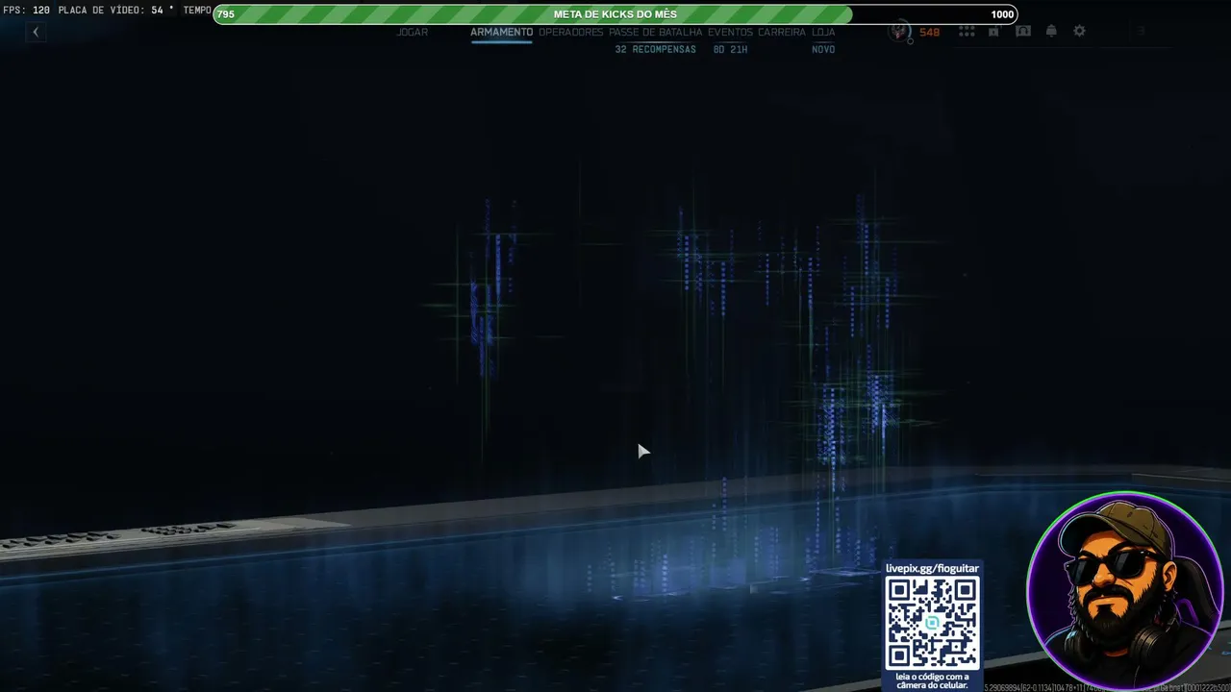Click the "NOVO" label under Loja
1231x692 pixels.
point(823,49)
